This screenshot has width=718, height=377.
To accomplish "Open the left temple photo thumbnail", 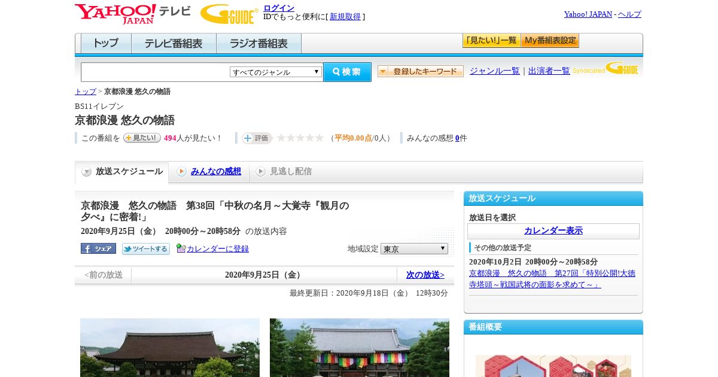I will tap(170, 348).
